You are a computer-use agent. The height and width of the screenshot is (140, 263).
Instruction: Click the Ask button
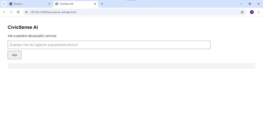pos(14,55)
